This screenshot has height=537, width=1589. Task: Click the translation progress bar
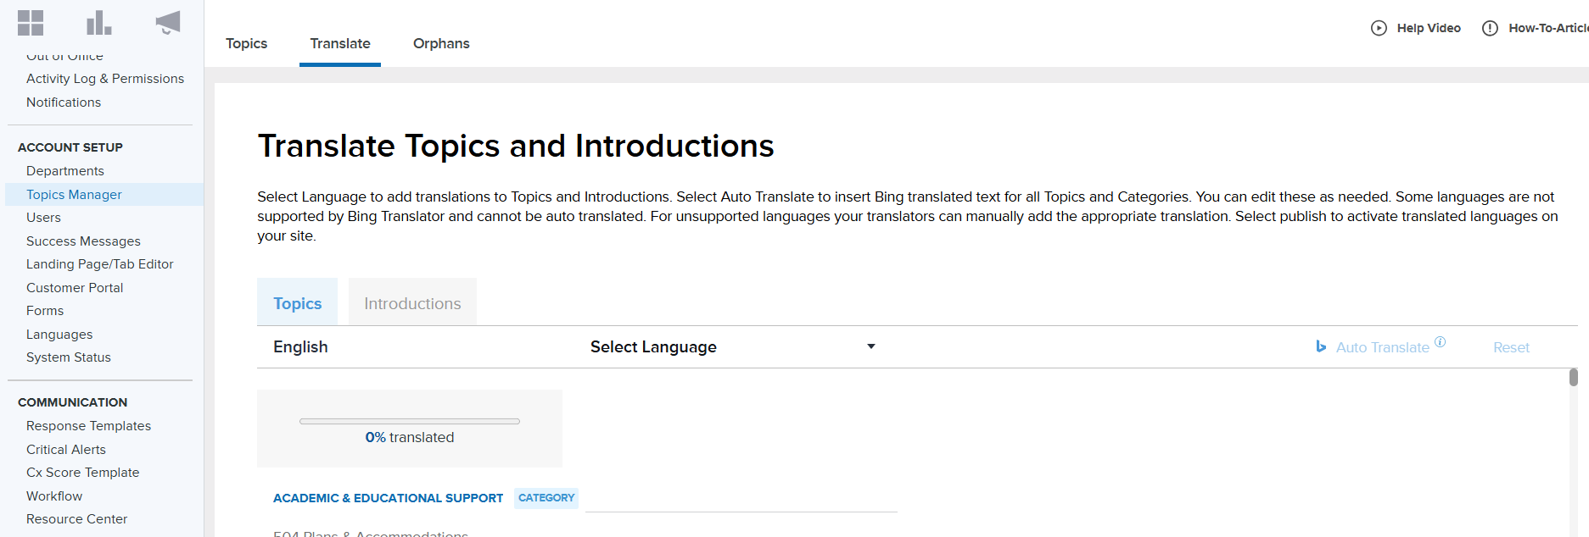coord(409,421)
